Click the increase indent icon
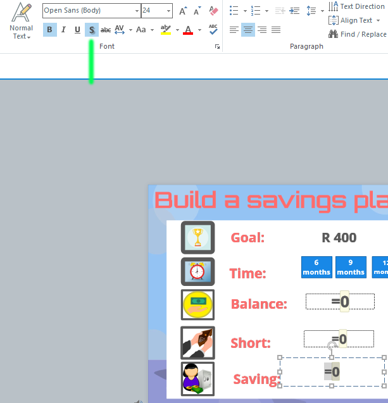 point(294,11)
